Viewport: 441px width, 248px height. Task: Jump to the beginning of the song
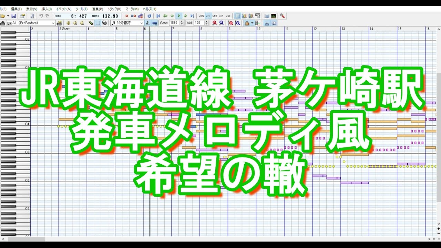click(x=158, y=16)
